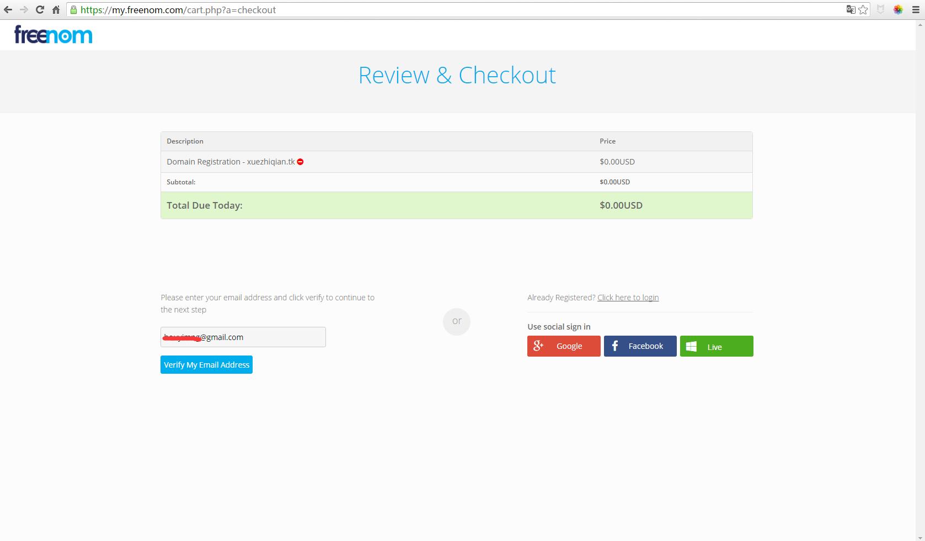This screenshot has height=541, width=925.
Task: Click the grayed McAfee shield extension icon
Action: 881,10
